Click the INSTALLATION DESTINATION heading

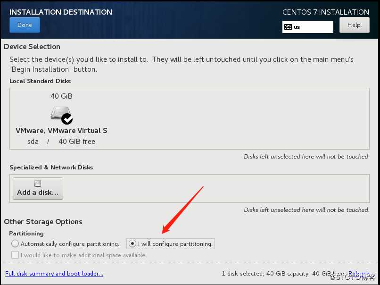[61, 12]
